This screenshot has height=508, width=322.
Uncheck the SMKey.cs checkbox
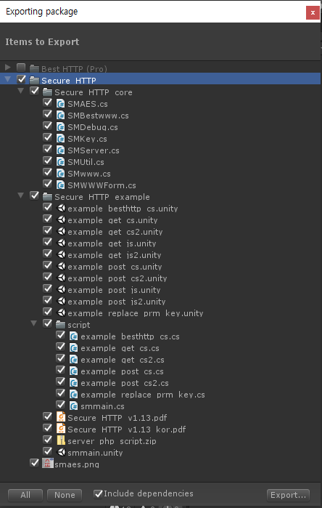(48, 138)
